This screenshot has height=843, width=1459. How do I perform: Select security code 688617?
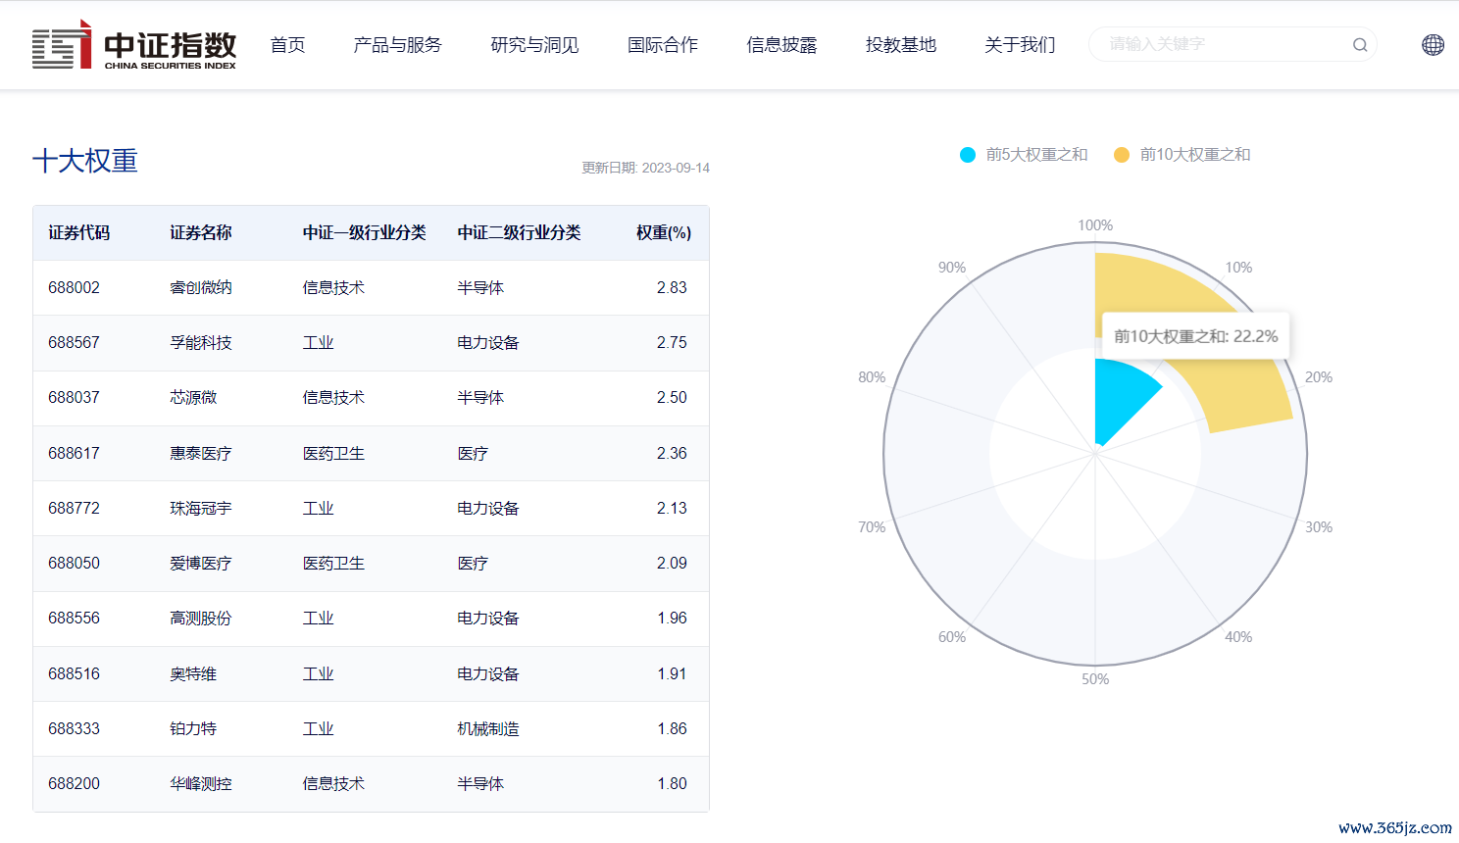tap(74, 454)
